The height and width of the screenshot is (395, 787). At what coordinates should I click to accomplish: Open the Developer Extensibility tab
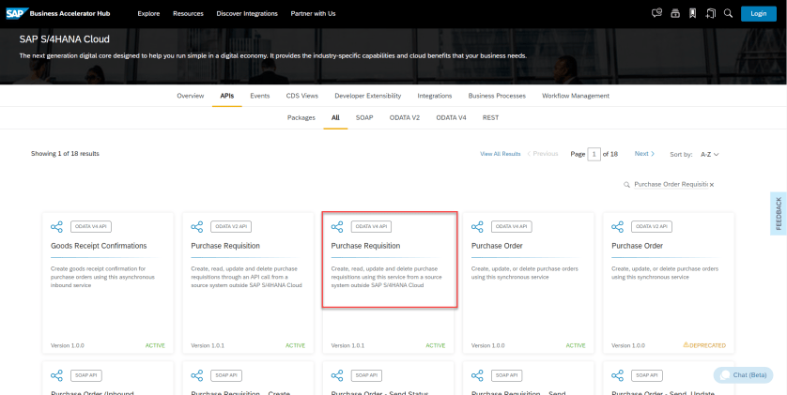368,96
